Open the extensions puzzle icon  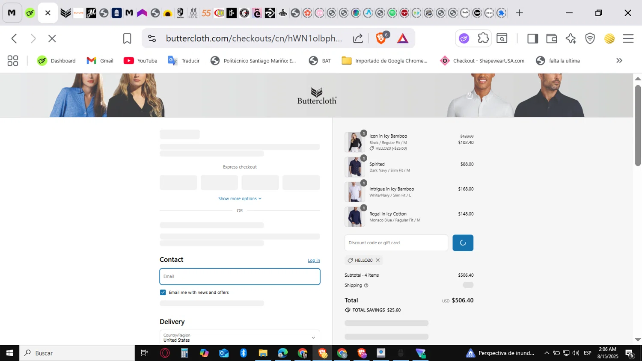click(483, 38)
